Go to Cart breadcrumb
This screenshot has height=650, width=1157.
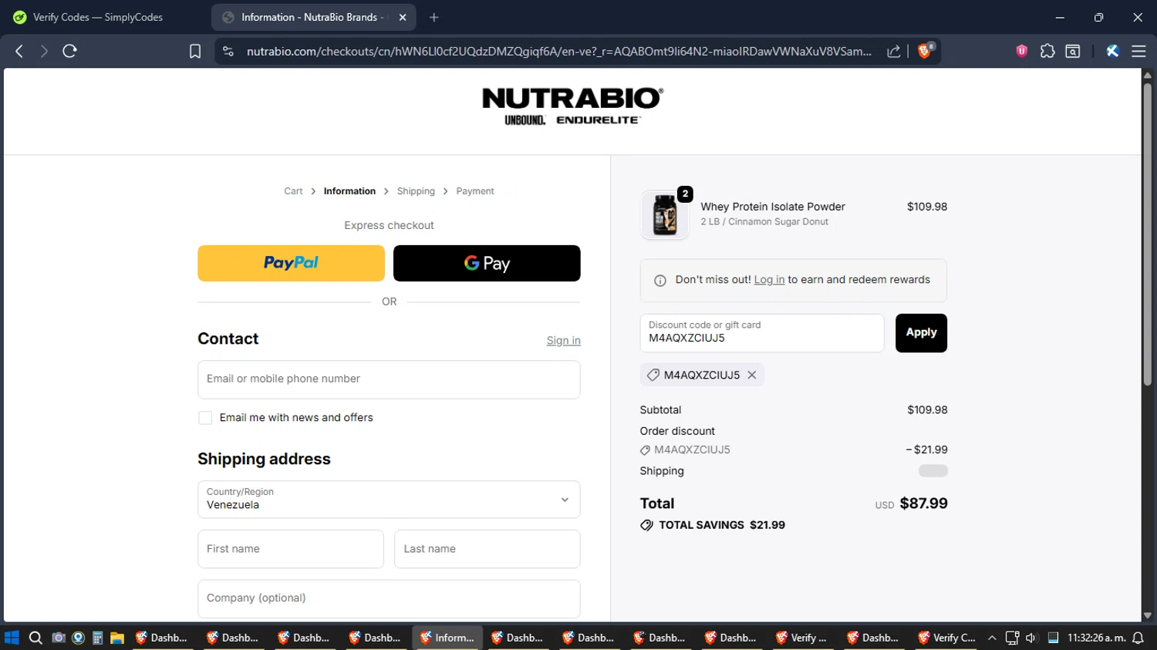293,191
